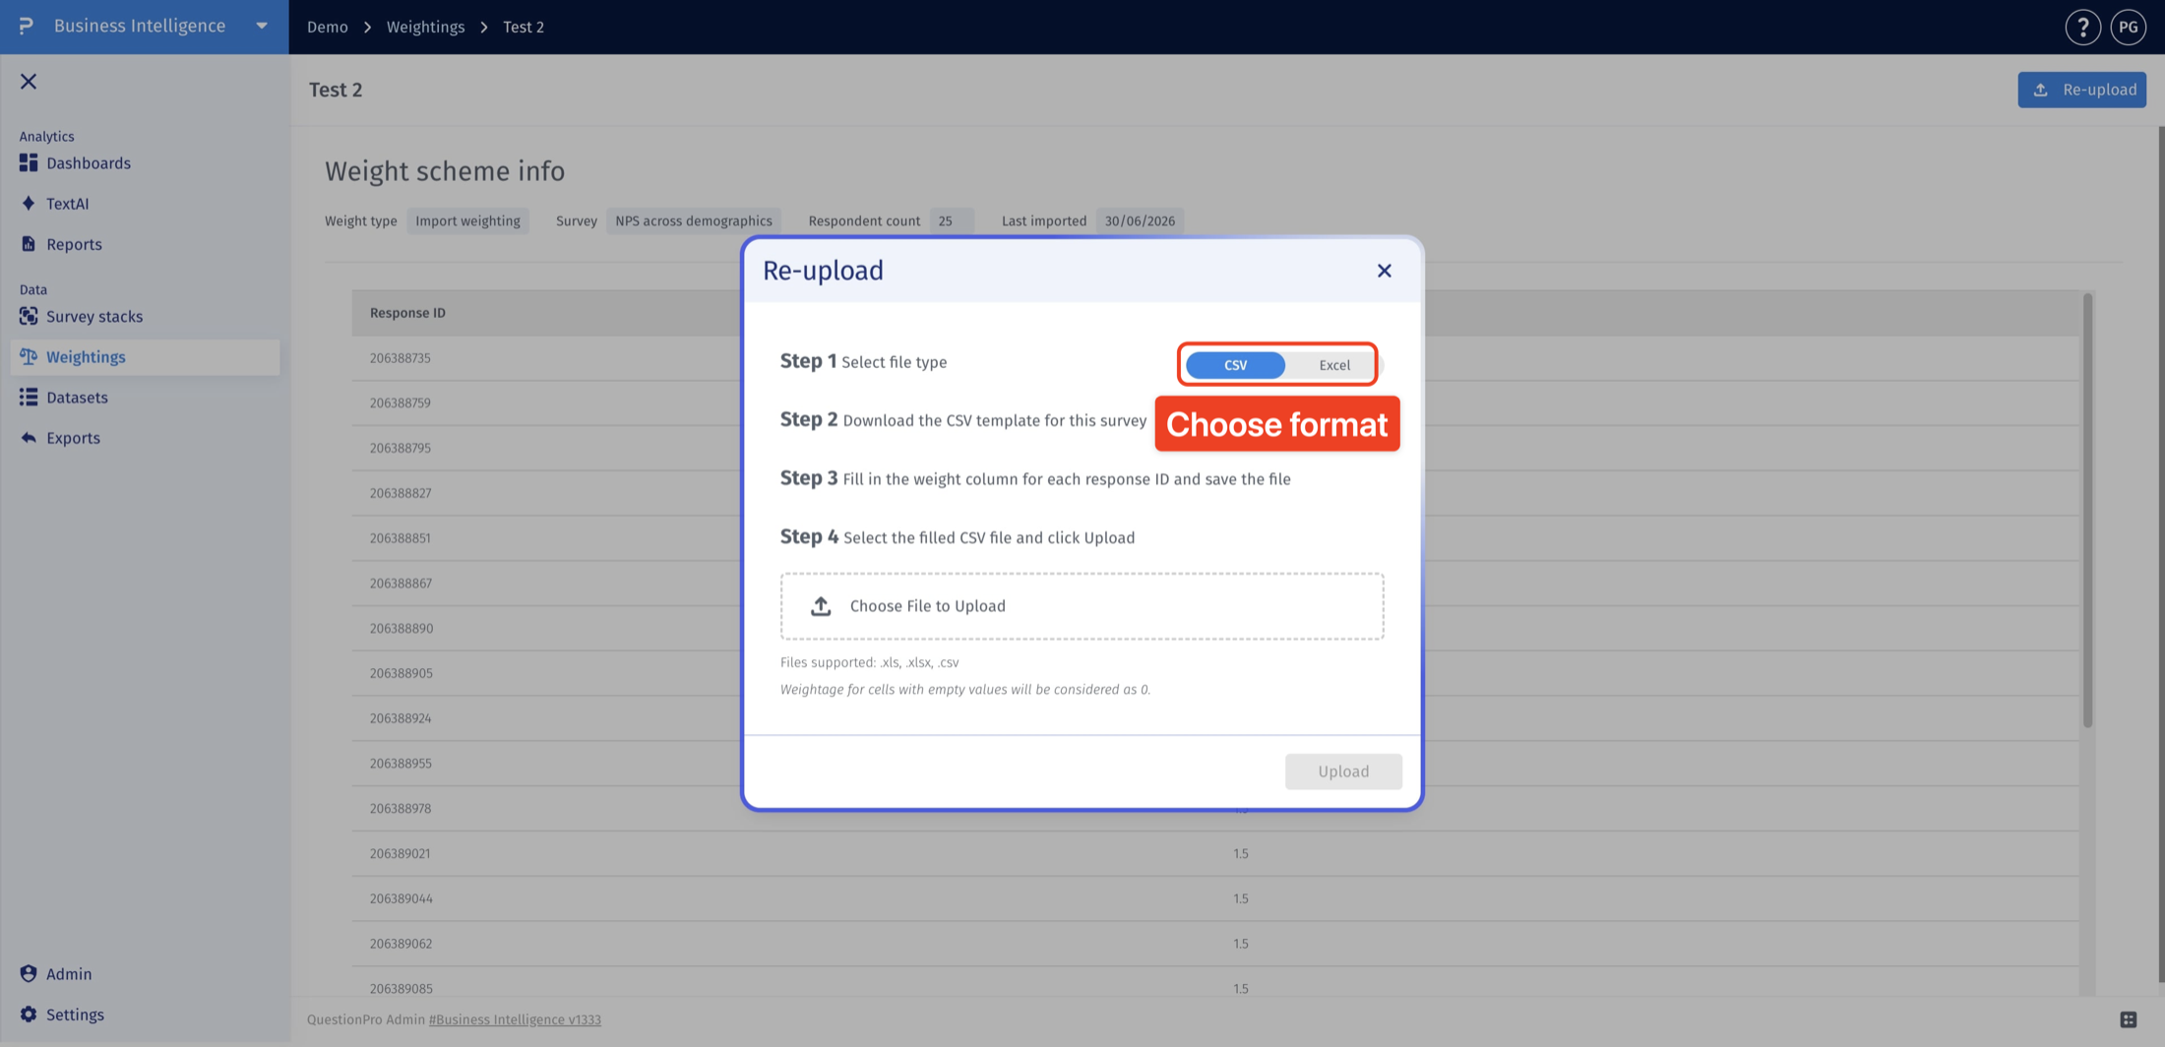Click the Dashboards icon in sidebar
The width and height of the screenshot is (2165, 1047).
pyautogui.click(x=29, y=162)
